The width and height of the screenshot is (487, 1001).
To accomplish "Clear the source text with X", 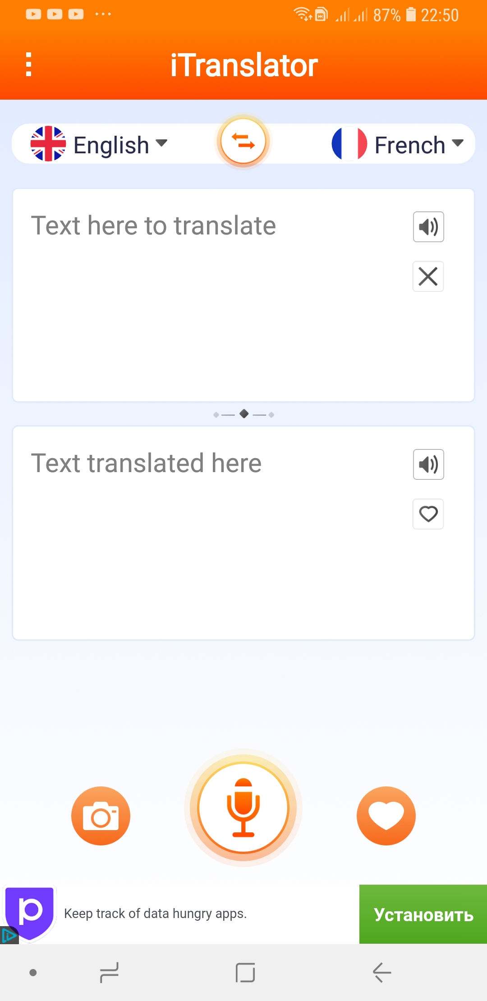I will click(428, 276).
